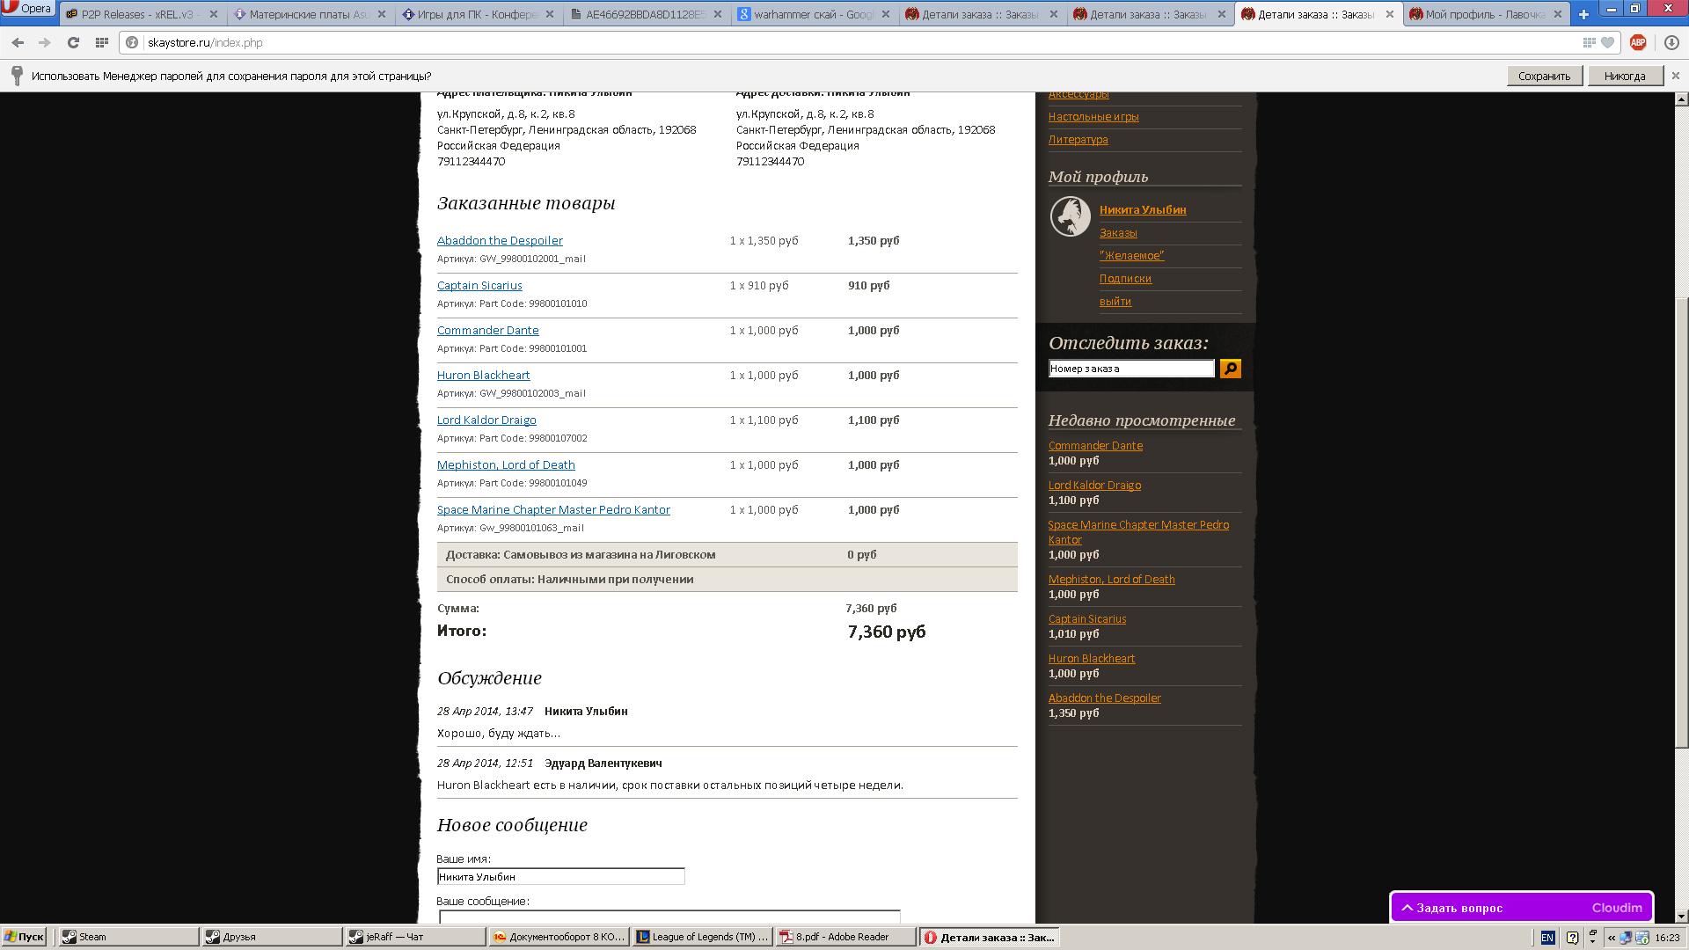1689x950 pixels.
Task: Click Сохранить password button
Action: pyautogui.click(x=1544, y=76)
